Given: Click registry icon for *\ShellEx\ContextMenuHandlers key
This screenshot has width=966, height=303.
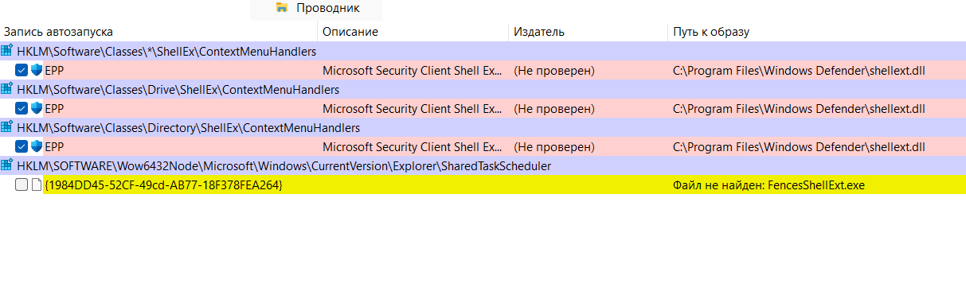Looking at the screenshot, I should tap(7, 51).
